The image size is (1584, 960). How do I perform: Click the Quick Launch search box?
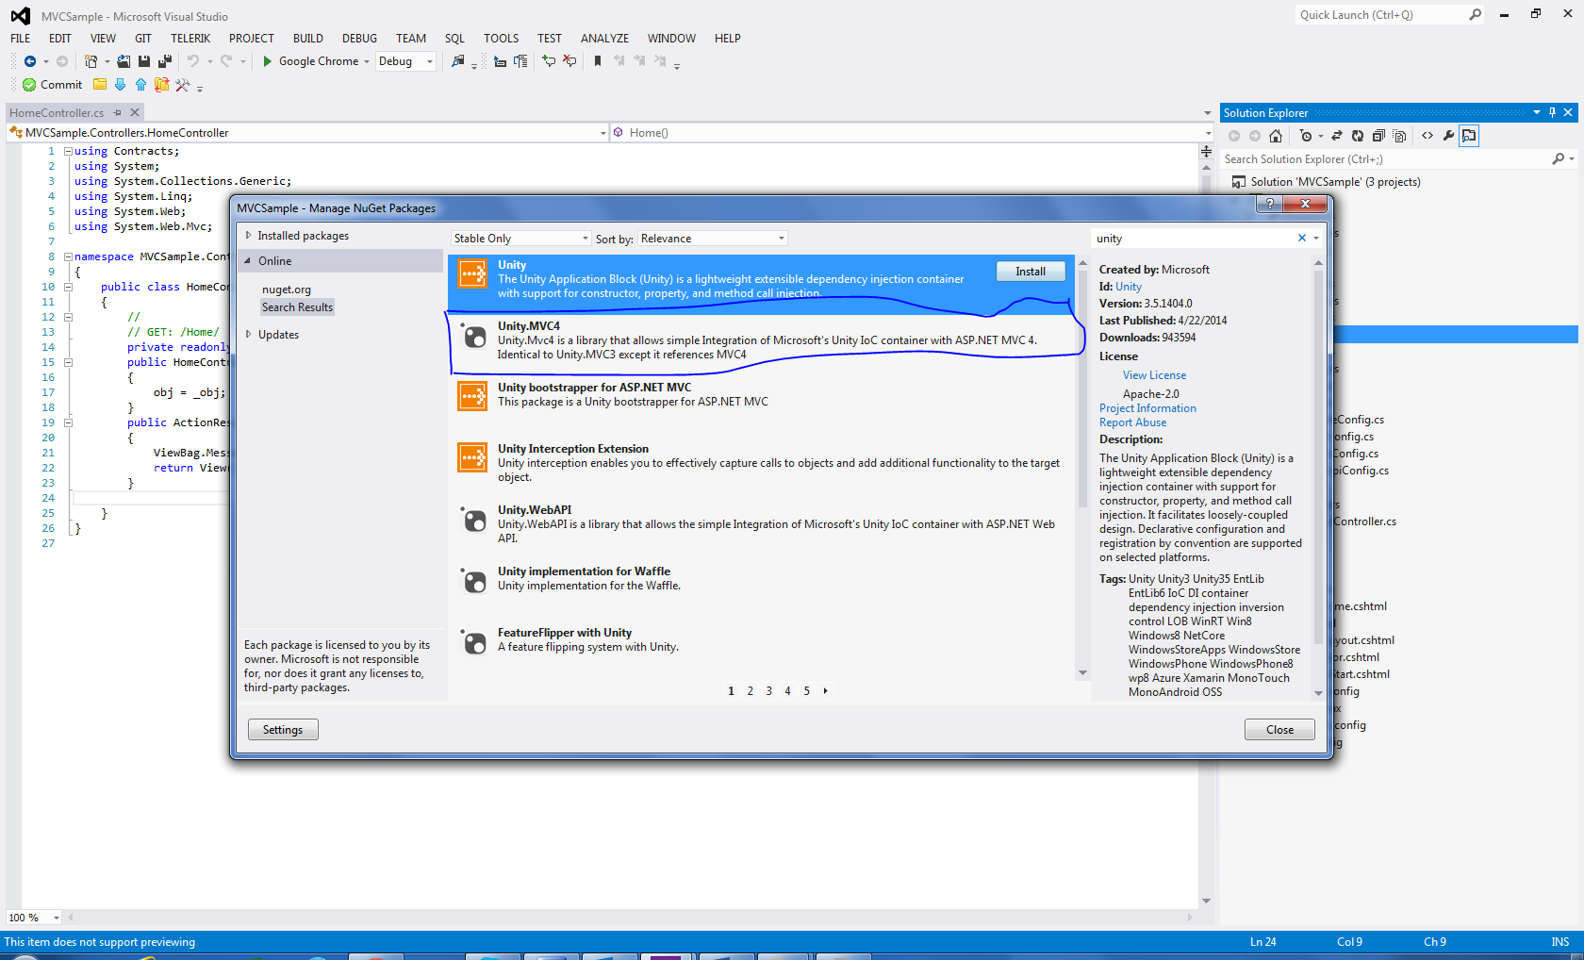tap(1380, 15)
